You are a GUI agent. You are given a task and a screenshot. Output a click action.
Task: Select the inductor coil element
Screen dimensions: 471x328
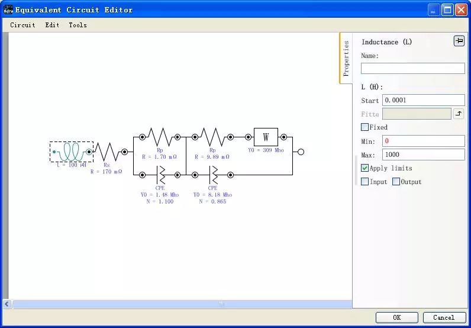(72, 152)
